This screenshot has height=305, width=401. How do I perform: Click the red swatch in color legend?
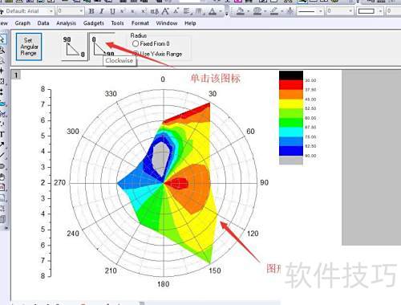point(291,85)
